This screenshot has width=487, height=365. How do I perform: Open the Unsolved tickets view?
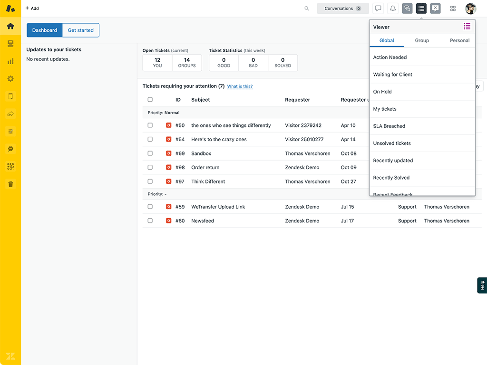tap(422, 143)
